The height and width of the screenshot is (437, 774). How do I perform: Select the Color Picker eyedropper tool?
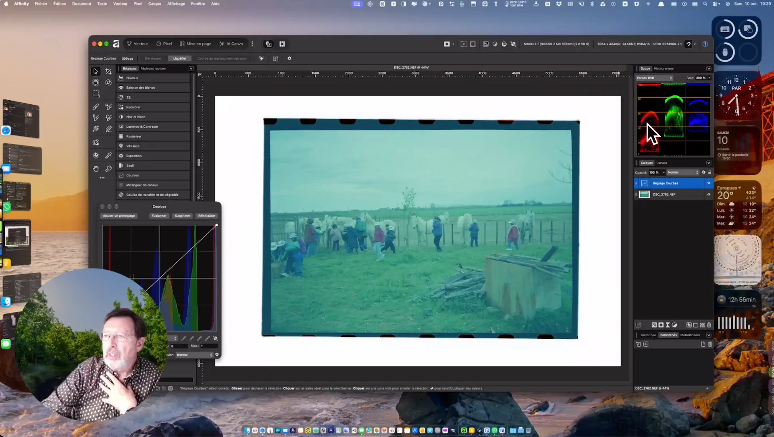(108, 155)
